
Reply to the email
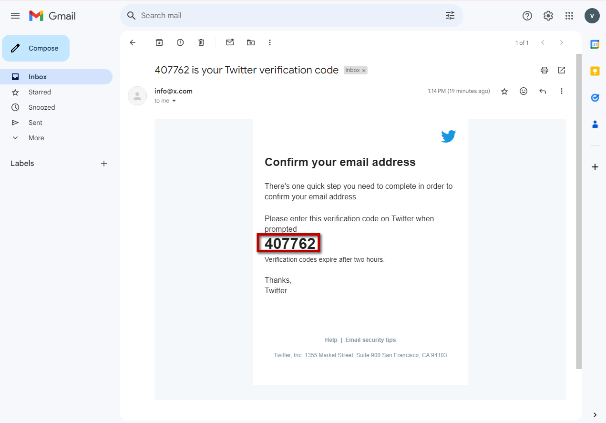543,91
